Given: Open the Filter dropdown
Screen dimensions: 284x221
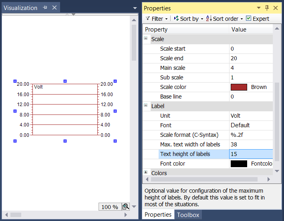Looking at the screenshot, I should point(157,19).
